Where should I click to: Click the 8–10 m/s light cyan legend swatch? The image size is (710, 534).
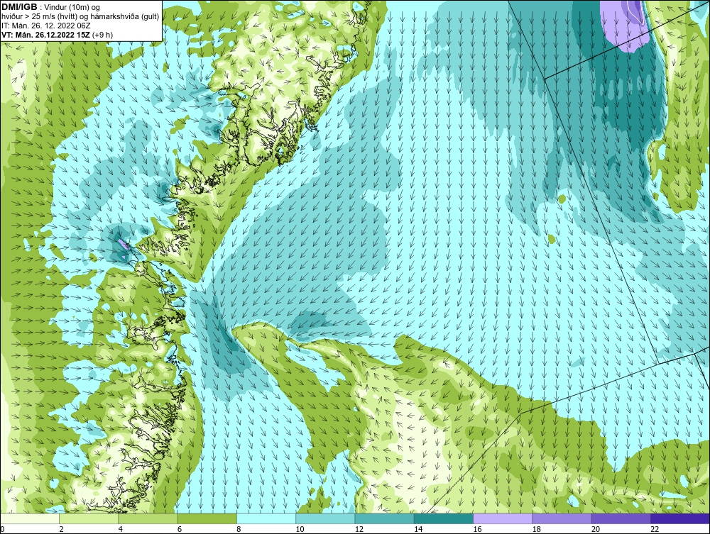pyautogui.click(x=266, y=518)
